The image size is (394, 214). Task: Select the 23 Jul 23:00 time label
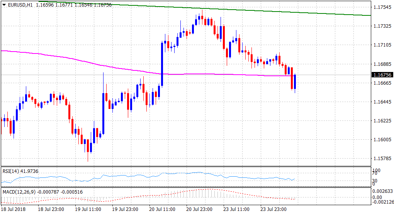coord(273,209)
